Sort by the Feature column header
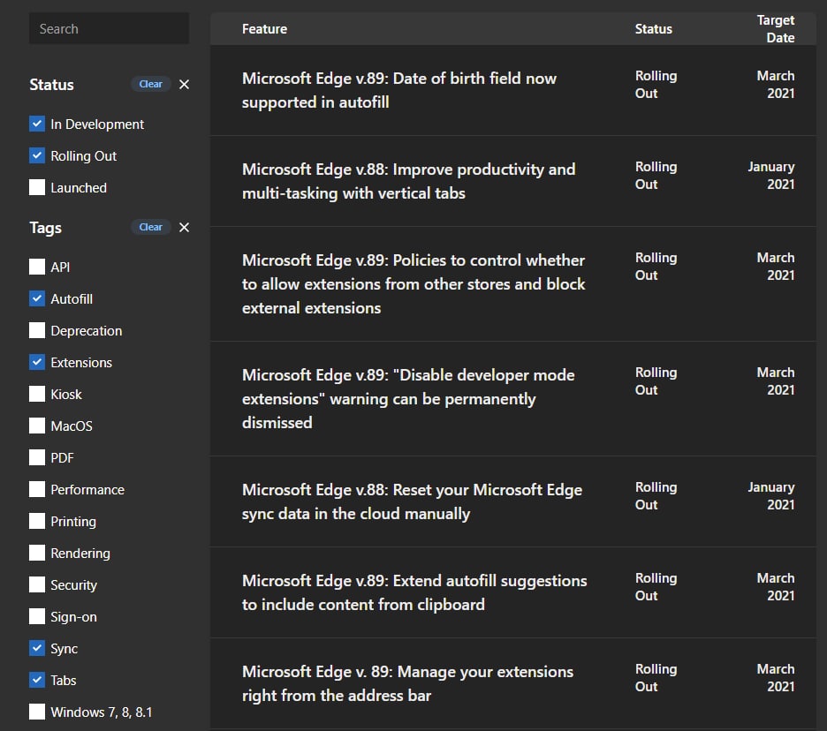 click(265, 29)
